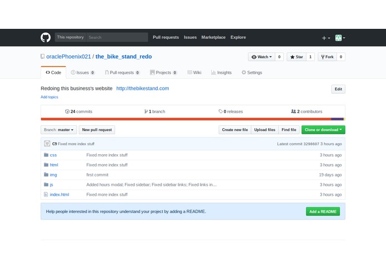Click the Add topics link
This screenshot has height=274, width=386.
(49, 97)
